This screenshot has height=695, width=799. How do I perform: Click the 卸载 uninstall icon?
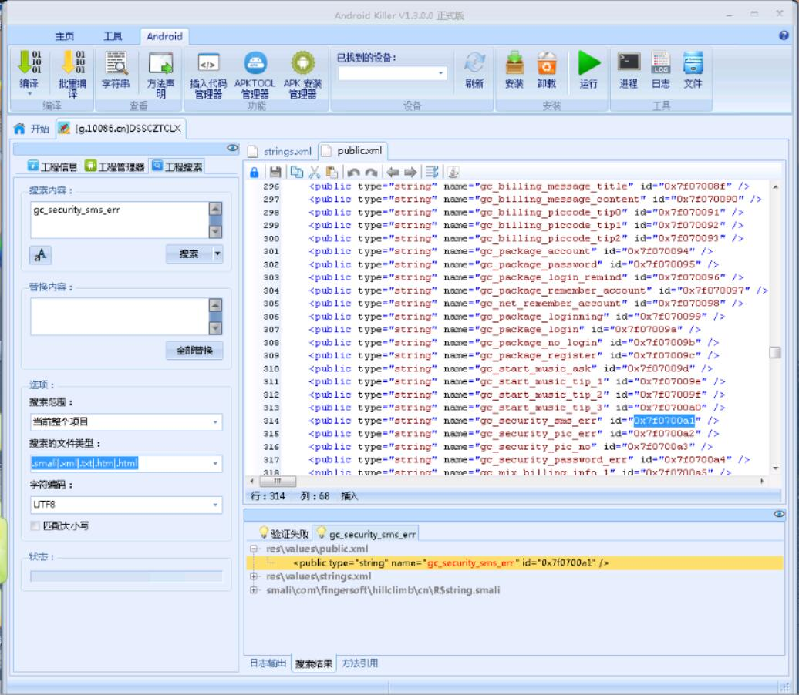[x=546, y=63]
